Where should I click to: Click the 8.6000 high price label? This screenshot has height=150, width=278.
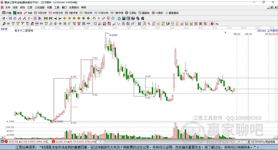tap(113, 35)
